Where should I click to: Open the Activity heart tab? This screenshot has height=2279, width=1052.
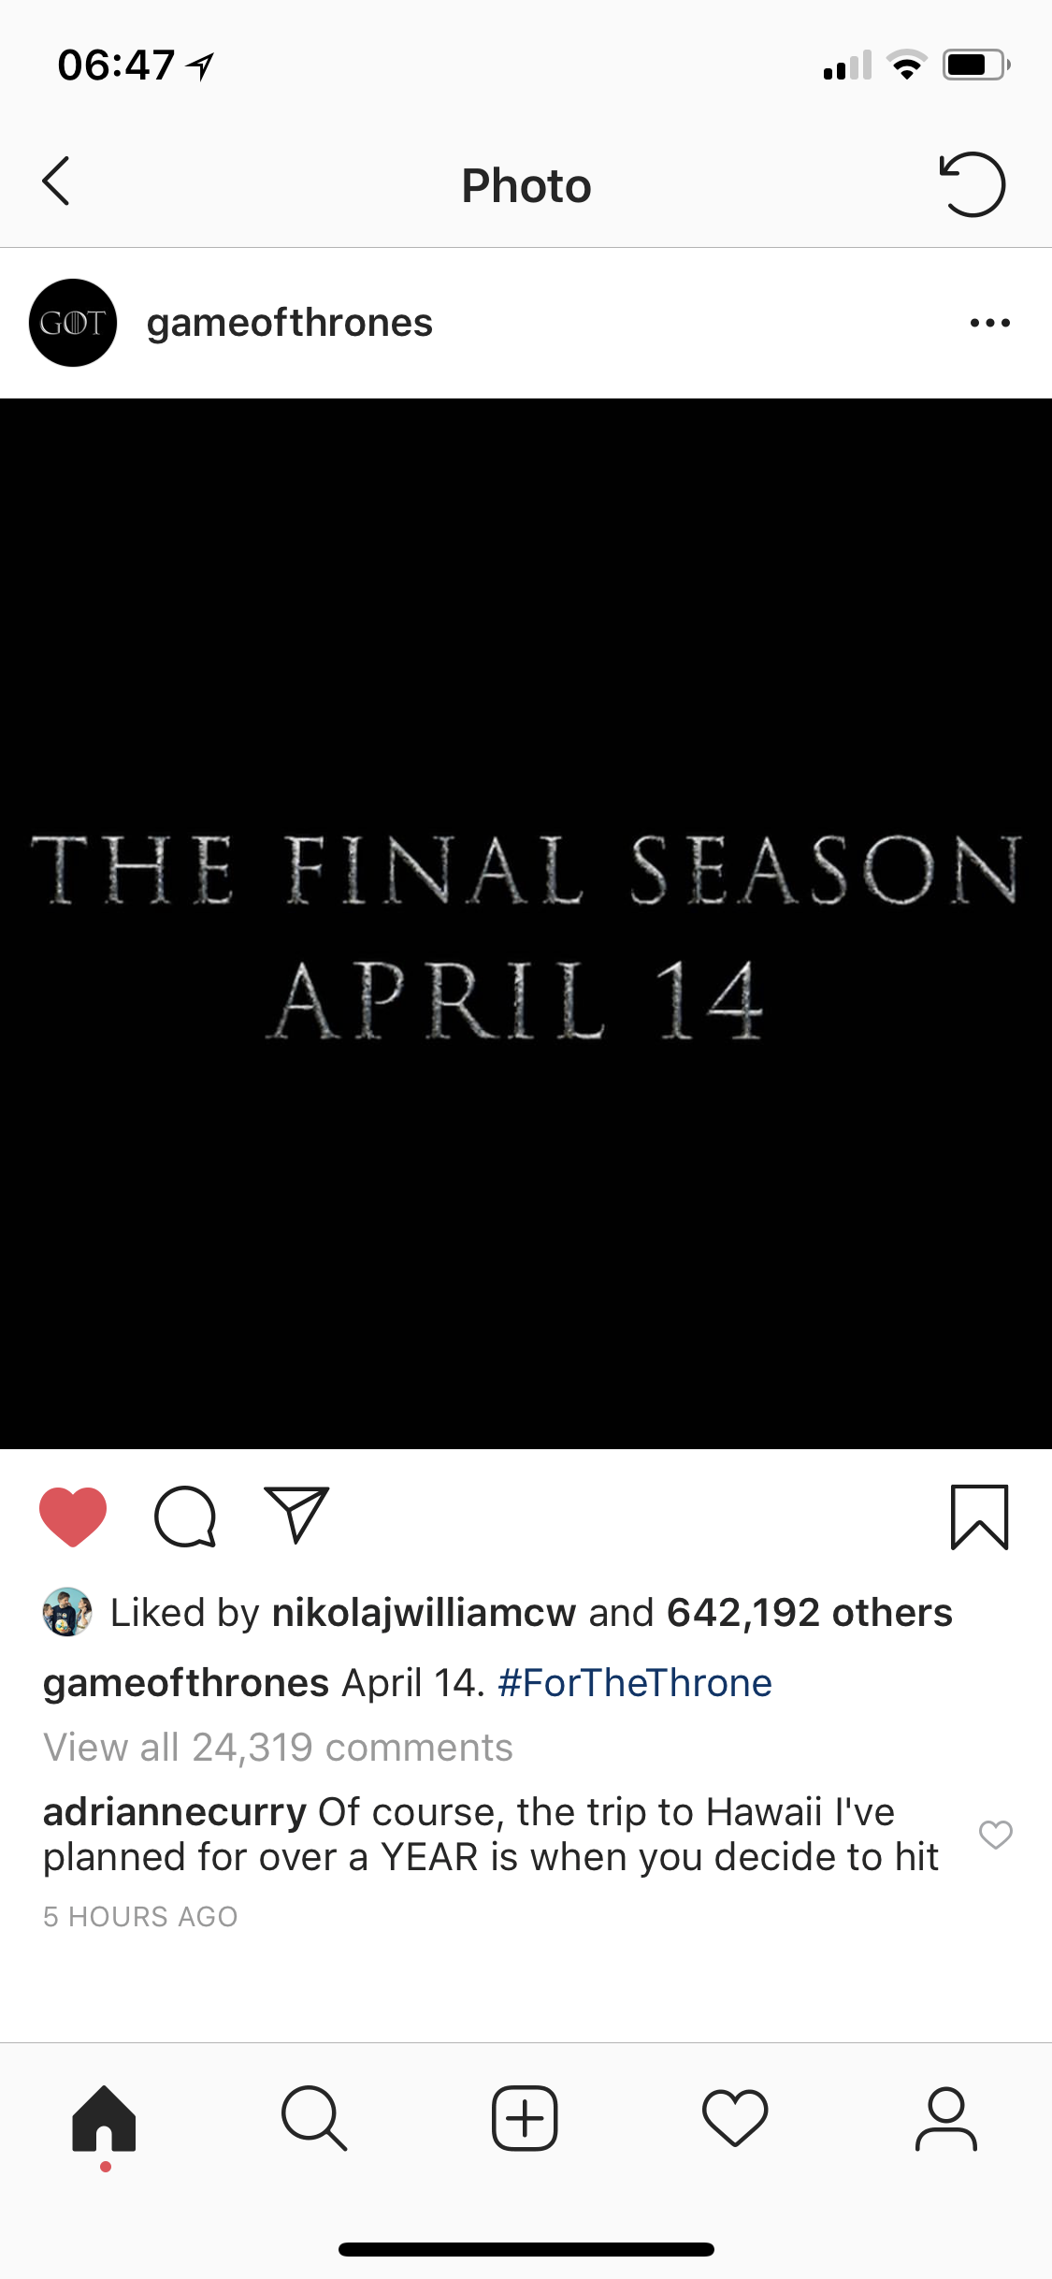[735, 2119]
